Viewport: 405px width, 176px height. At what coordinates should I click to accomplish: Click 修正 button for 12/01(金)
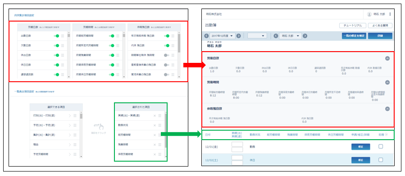(x=360, y=147)
